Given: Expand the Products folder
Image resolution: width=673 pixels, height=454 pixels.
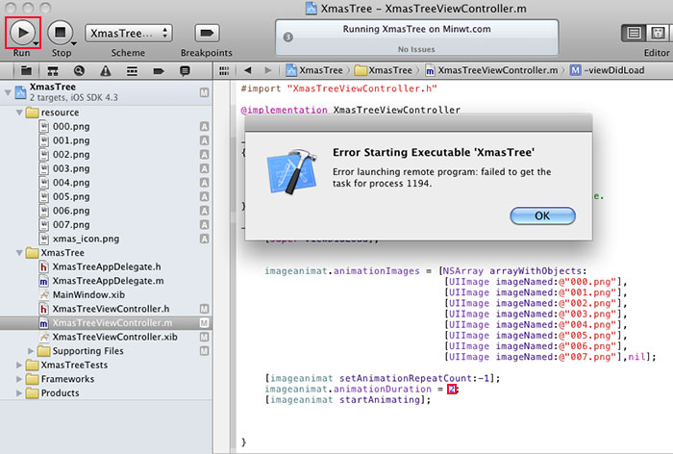Looking at the screenshot, I should tap(19, 393).
